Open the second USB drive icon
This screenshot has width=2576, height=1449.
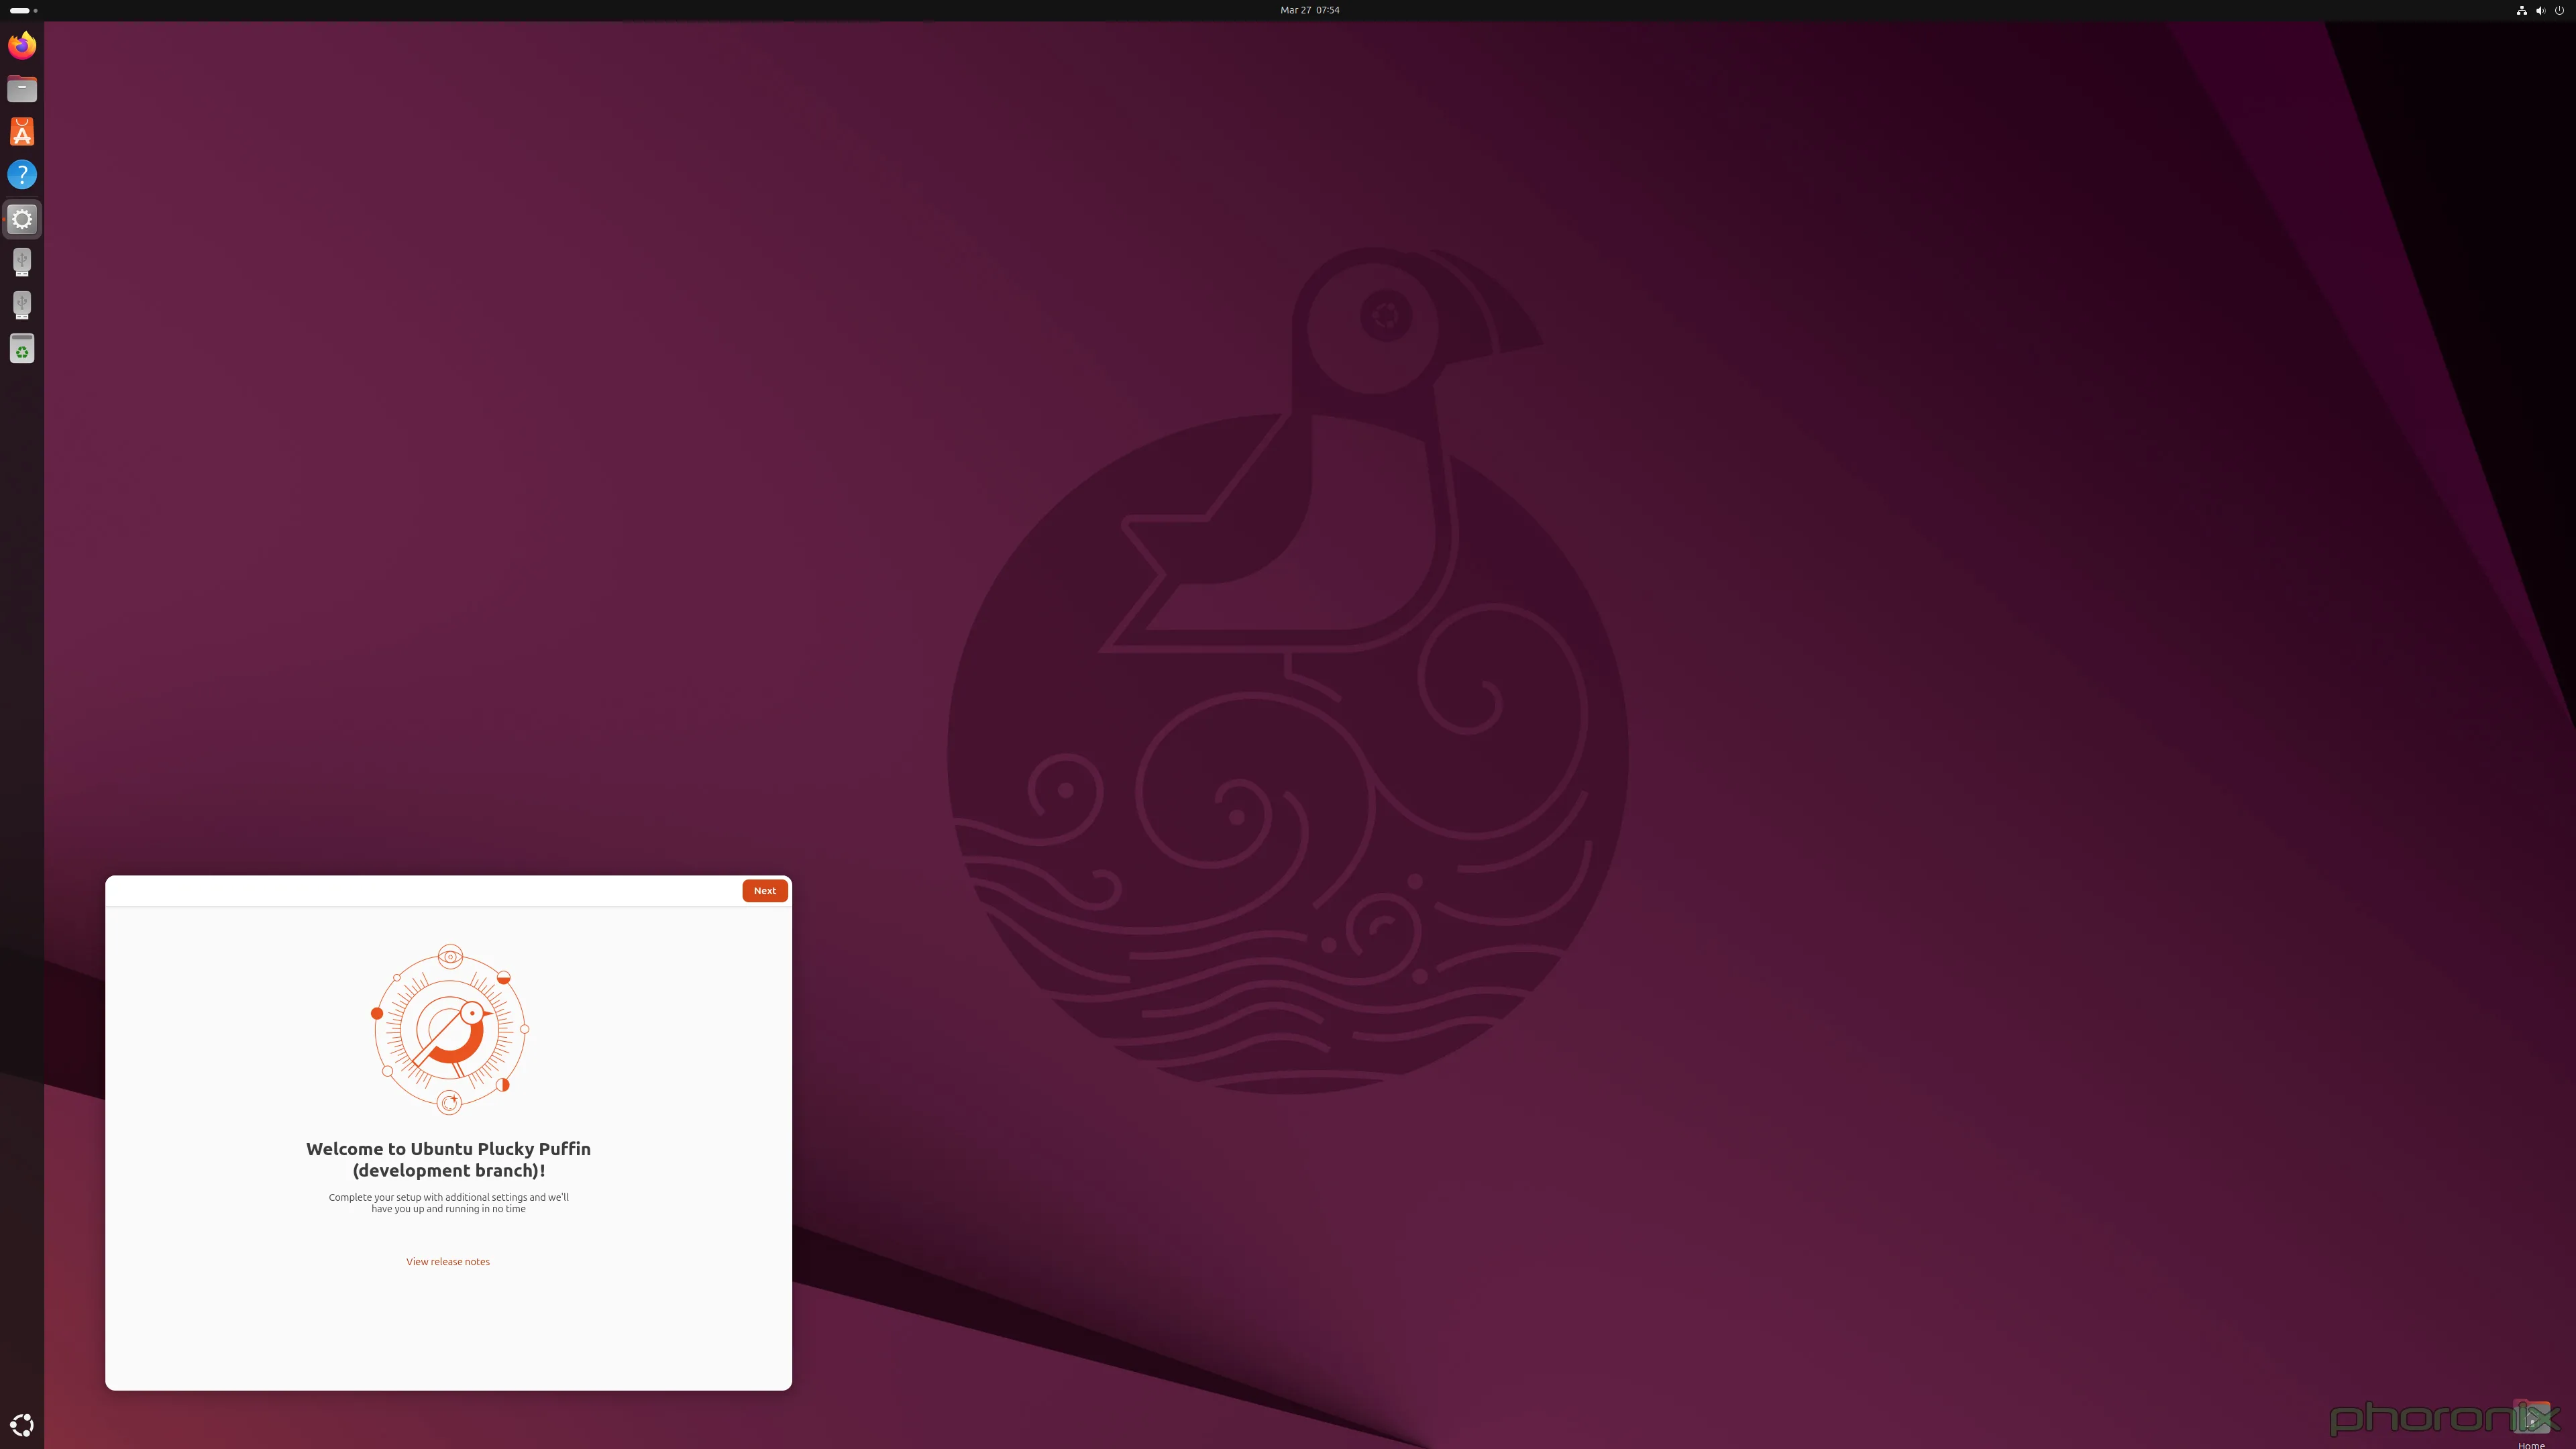point(21,305)
